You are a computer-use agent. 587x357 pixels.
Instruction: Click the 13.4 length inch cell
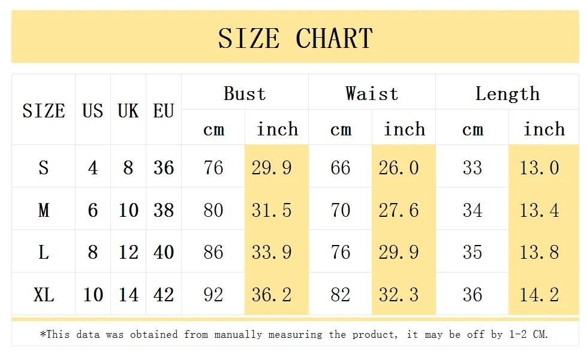544,209
